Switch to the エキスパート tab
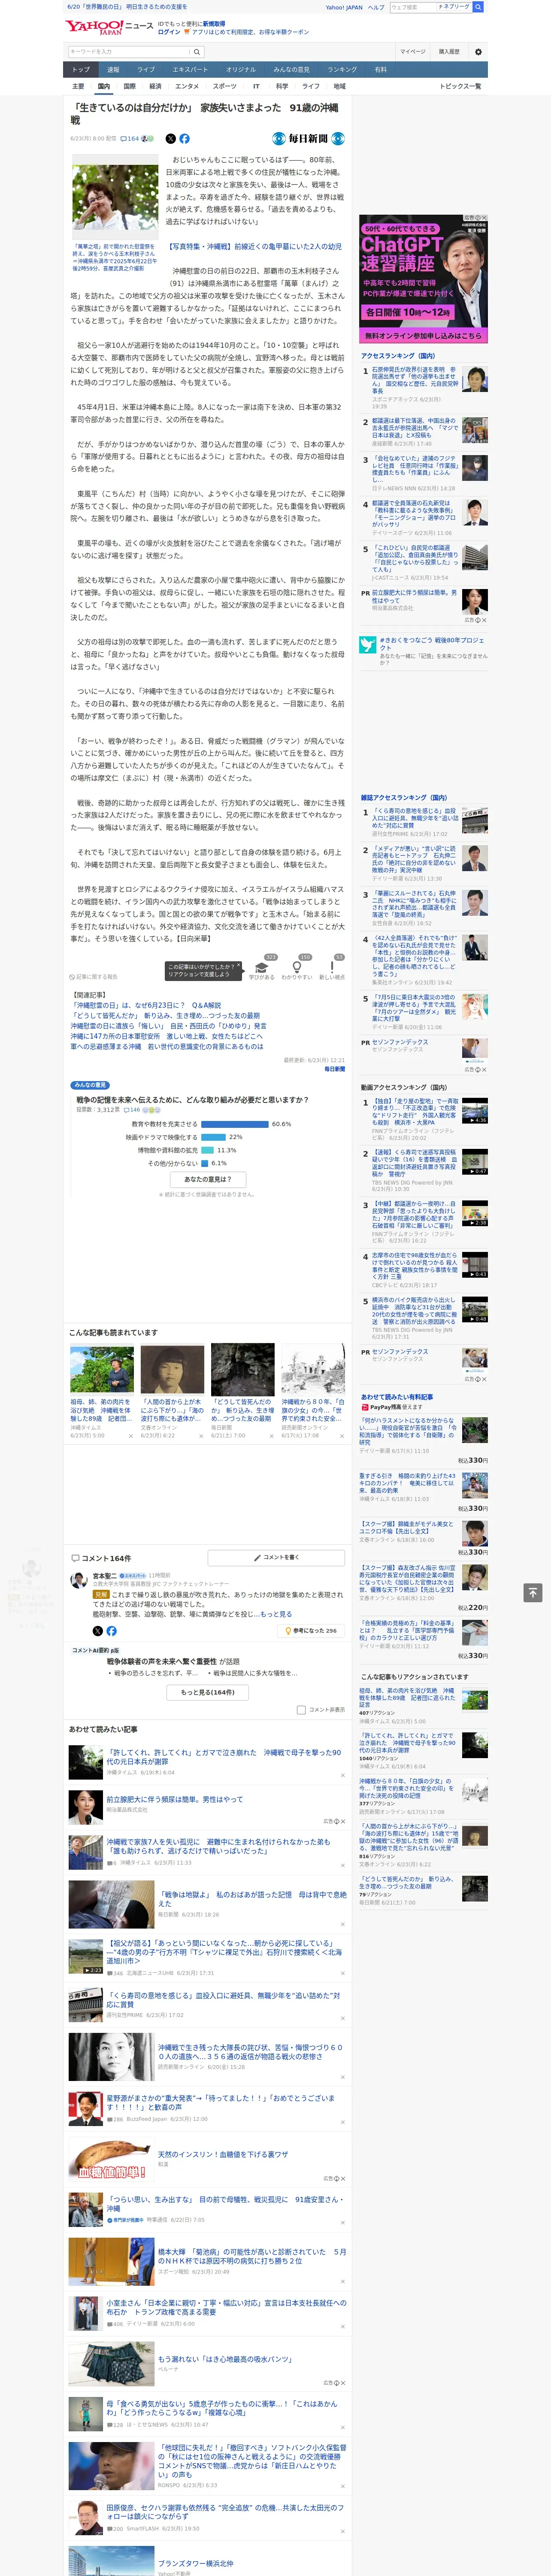This screenshot has width=551, height=2576. point(190,70)
